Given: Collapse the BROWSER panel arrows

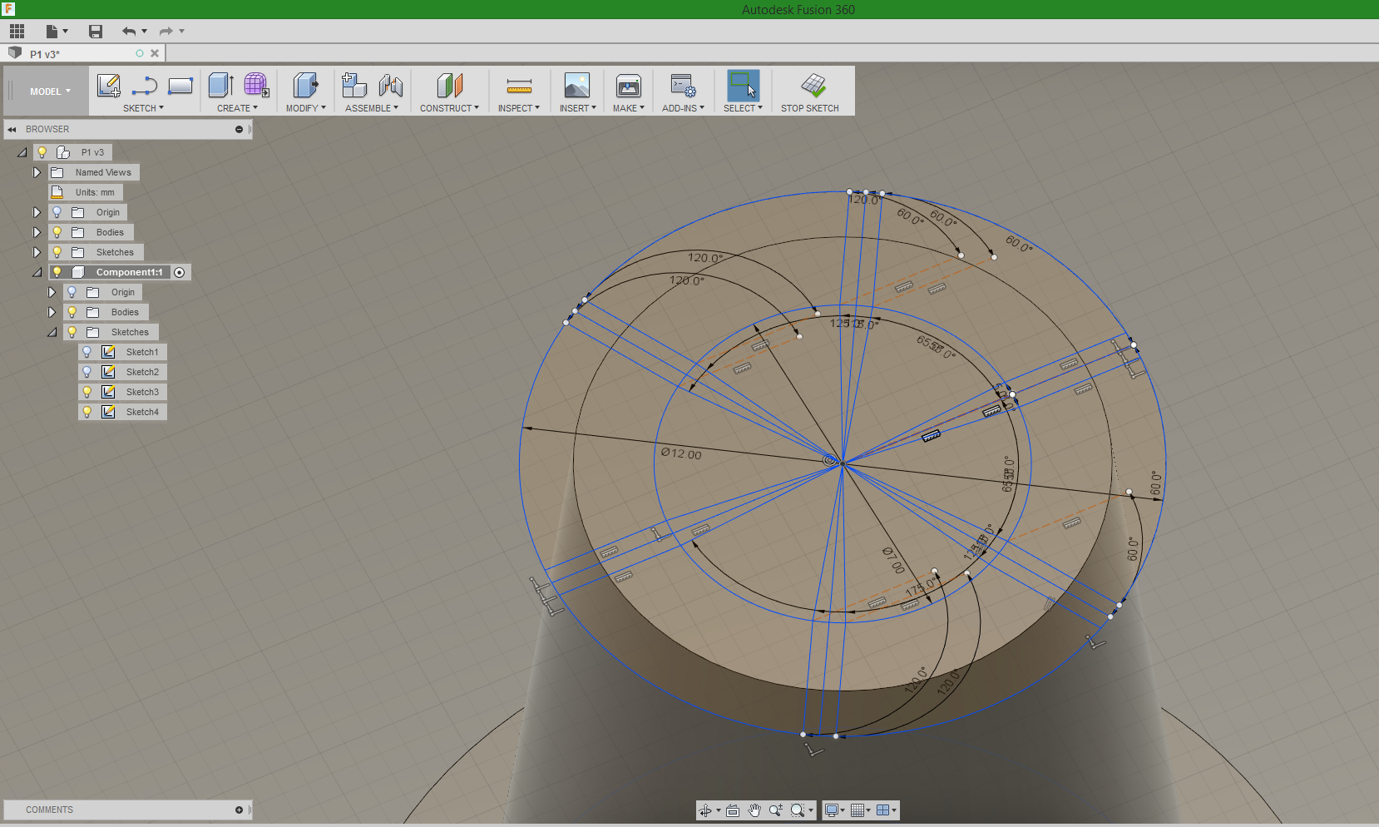Looking at the screenshot, I should click(x=12, y=129).
